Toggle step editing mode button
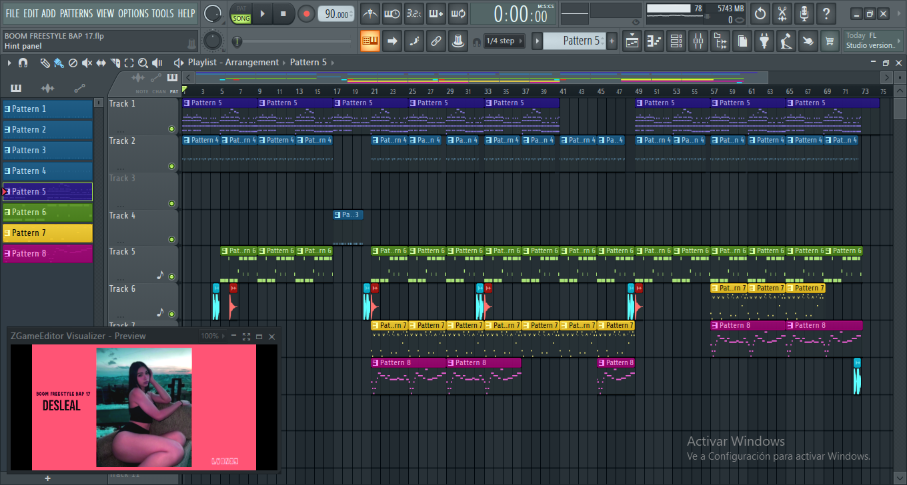This screenshot has width=907, height=485. pyautogui.click(x=414, y=41)
